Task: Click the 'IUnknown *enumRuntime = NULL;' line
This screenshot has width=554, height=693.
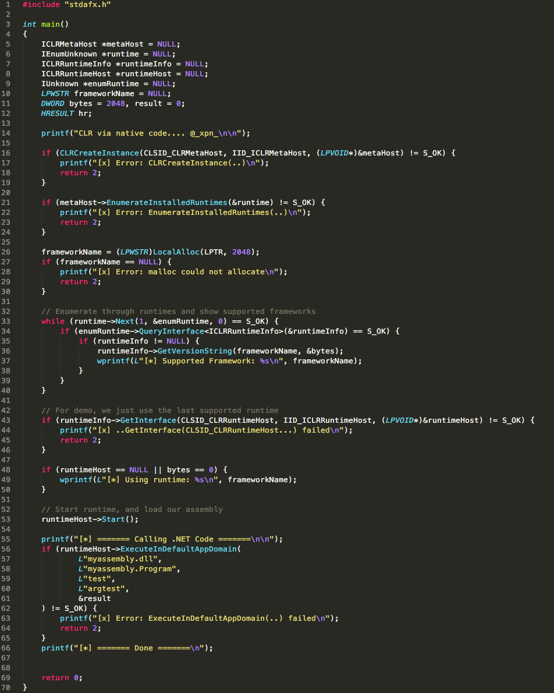Action: point(108,84)
